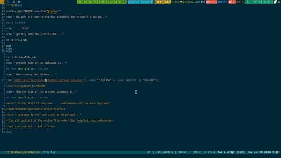Click the green date and time block

[259, 2]
